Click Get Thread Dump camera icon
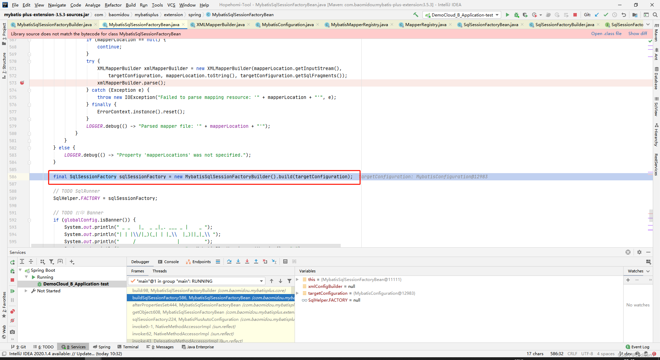The width and height of the screenshot is (660, 360). [x=12, y=332]
